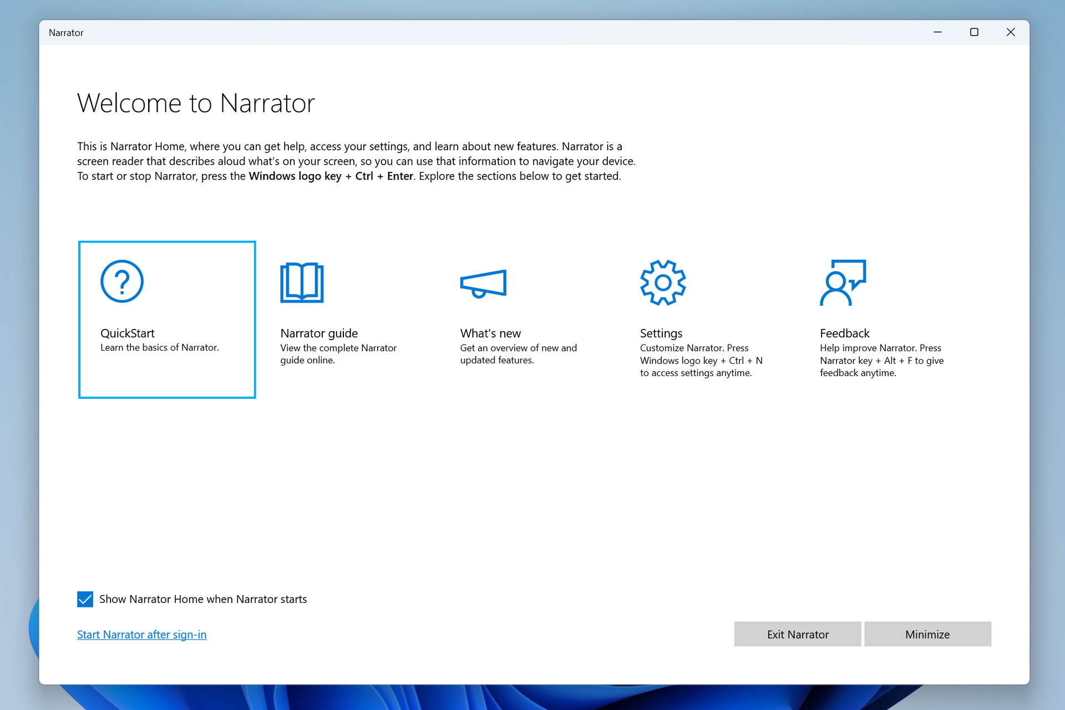The image size is (1065, 710).
Task: Uncheck Show Narrator Home when Narrator starts
Action: 85,600
